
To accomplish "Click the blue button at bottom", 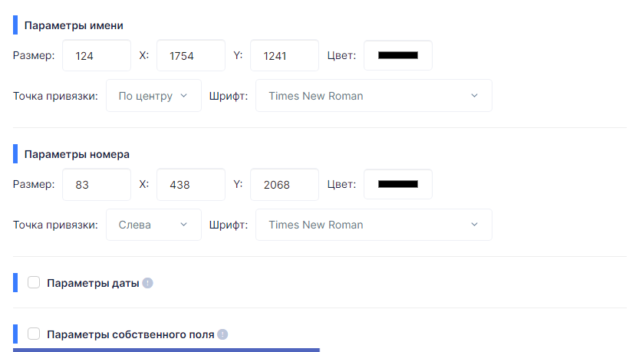I will point(166,350).
